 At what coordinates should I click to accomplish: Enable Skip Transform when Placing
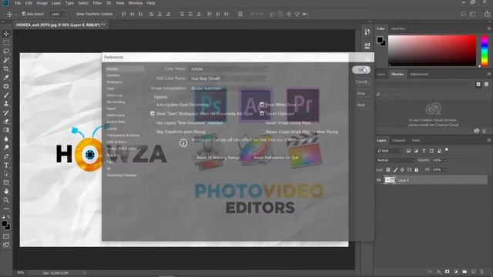point(153,132)
